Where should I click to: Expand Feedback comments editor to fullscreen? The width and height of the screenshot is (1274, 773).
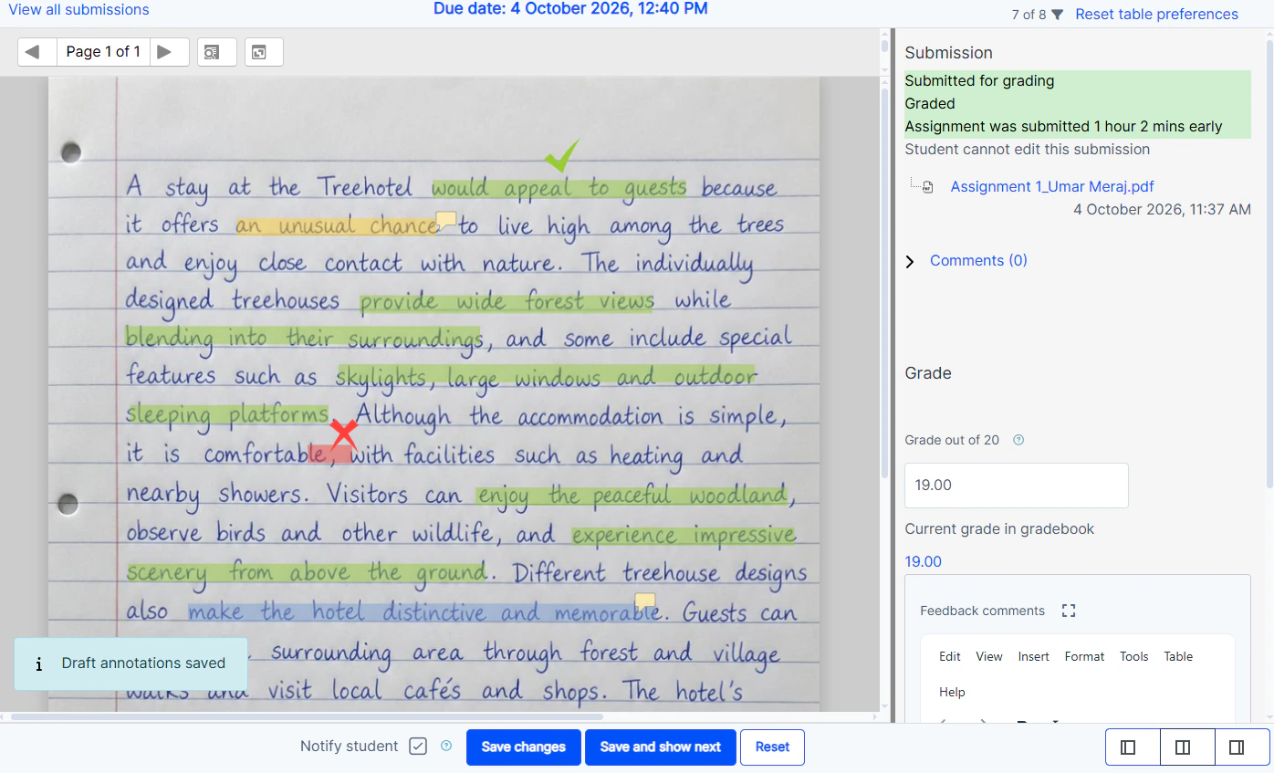tap(1069, 611)
